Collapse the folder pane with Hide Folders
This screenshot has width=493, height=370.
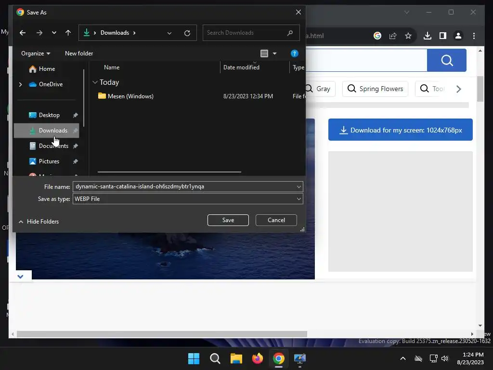click(39, 222)
